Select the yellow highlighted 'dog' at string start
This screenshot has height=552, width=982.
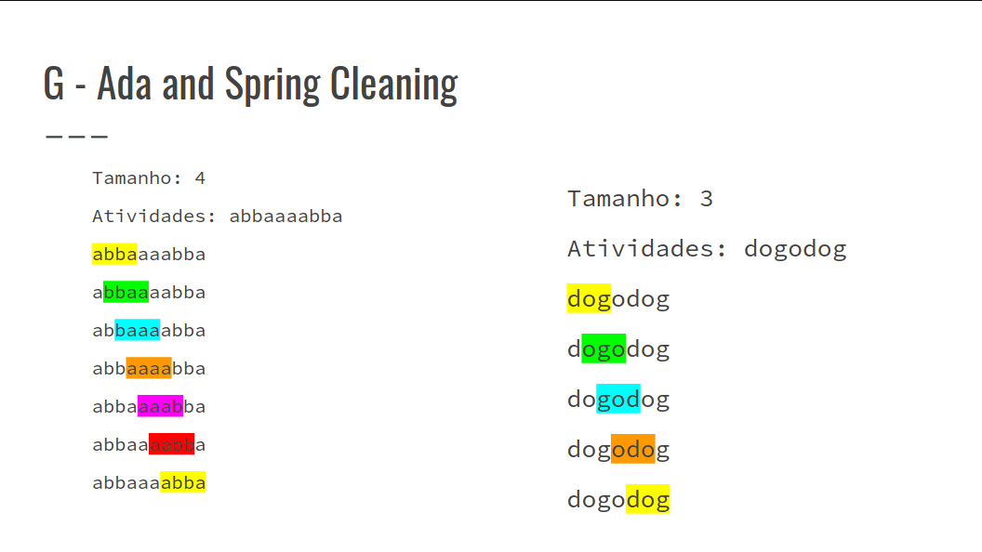coord(589,298)
